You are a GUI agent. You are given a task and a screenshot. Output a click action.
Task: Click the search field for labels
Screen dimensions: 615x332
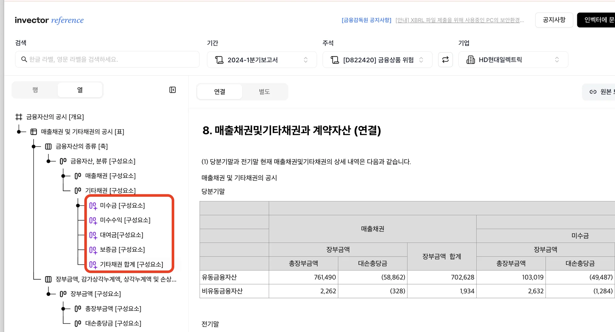pyautogui.click(x=107, y=59)
